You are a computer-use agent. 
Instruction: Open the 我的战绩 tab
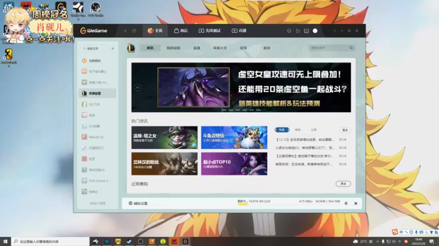173,48
